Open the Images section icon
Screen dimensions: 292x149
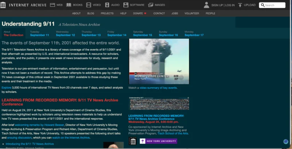tap(151, 5)
